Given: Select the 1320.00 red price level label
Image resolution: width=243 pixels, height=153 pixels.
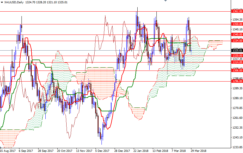Looking at the screenshot, I should [237, 56].
